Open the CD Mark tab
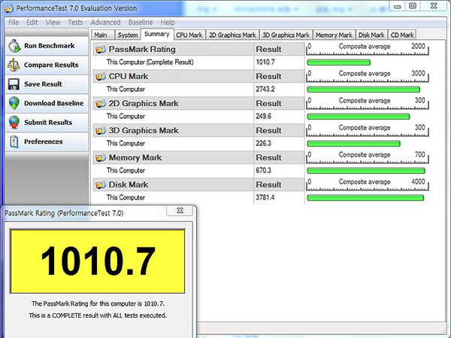This screenshot has width=451, height=338. tap(402, 35)
